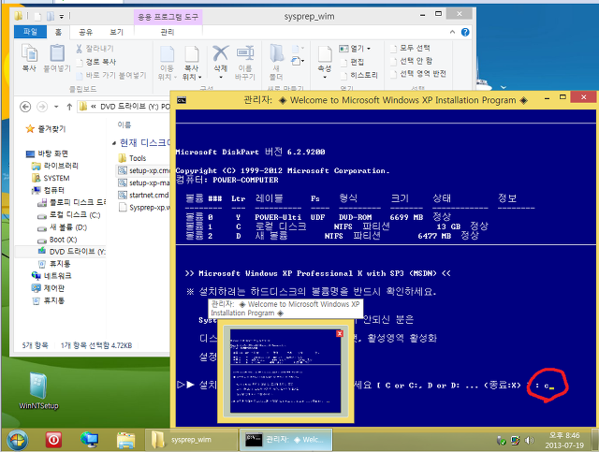Select Local Disk (C:) in navigation pane
The image size is (599, 452).
pos(68,215)
